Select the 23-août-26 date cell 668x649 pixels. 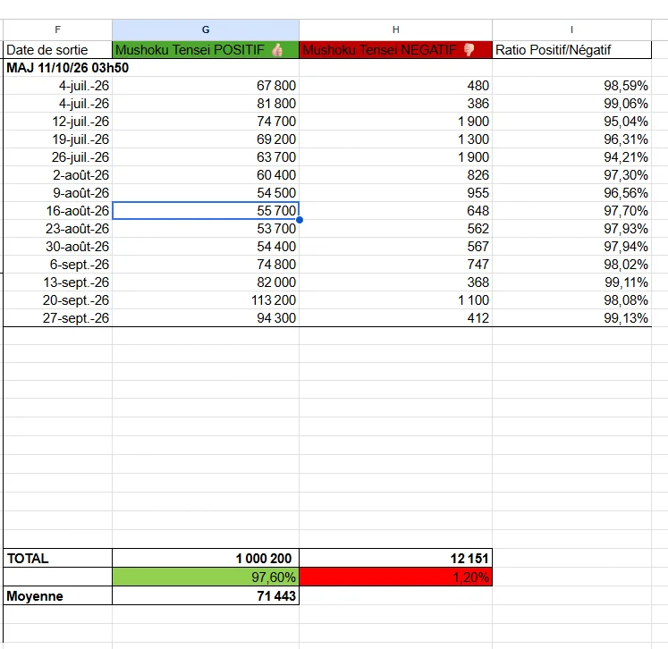click(57, 229)
